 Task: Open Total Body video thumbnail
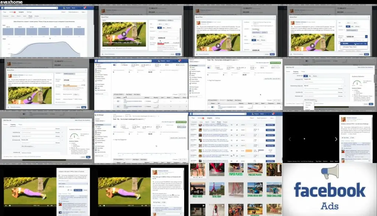[x=216, y=190]
